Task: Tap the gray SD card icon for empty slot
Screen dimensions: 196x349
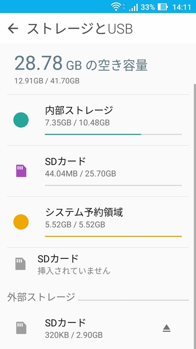Action: (20, 264)
